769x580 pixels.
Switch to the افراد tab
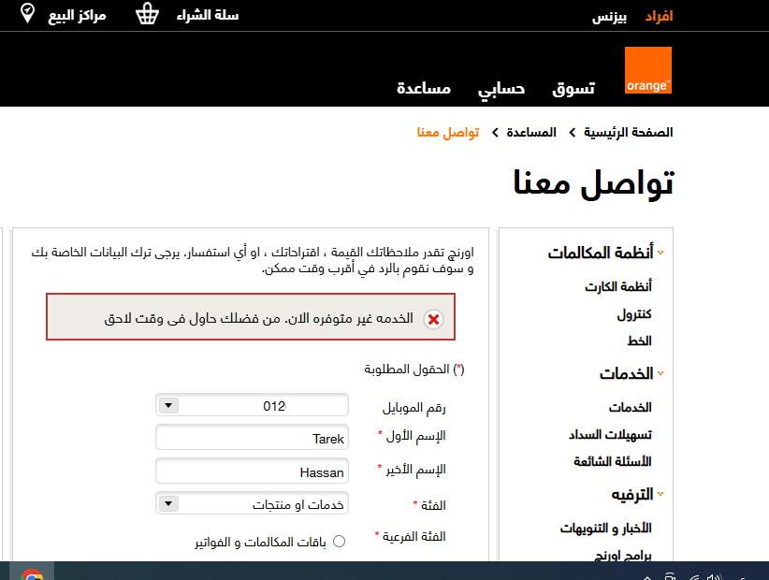click(x=659, y=16)
